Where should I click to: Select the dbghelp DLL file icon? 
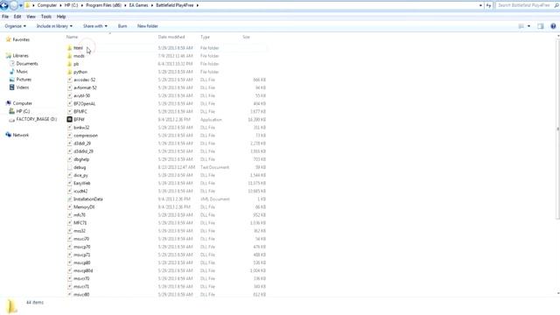point(70,159)
